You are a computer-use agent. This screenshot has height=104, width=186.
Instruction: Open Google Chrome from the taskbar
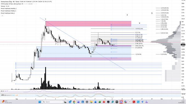pos(74,102)
